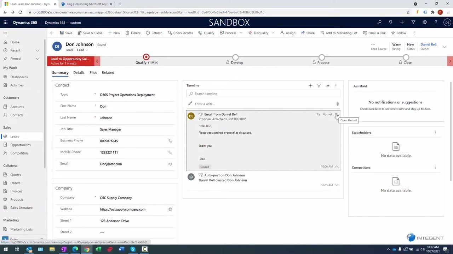
Task: Click the email icon beside Donj@otc.com
Action: 170,164
